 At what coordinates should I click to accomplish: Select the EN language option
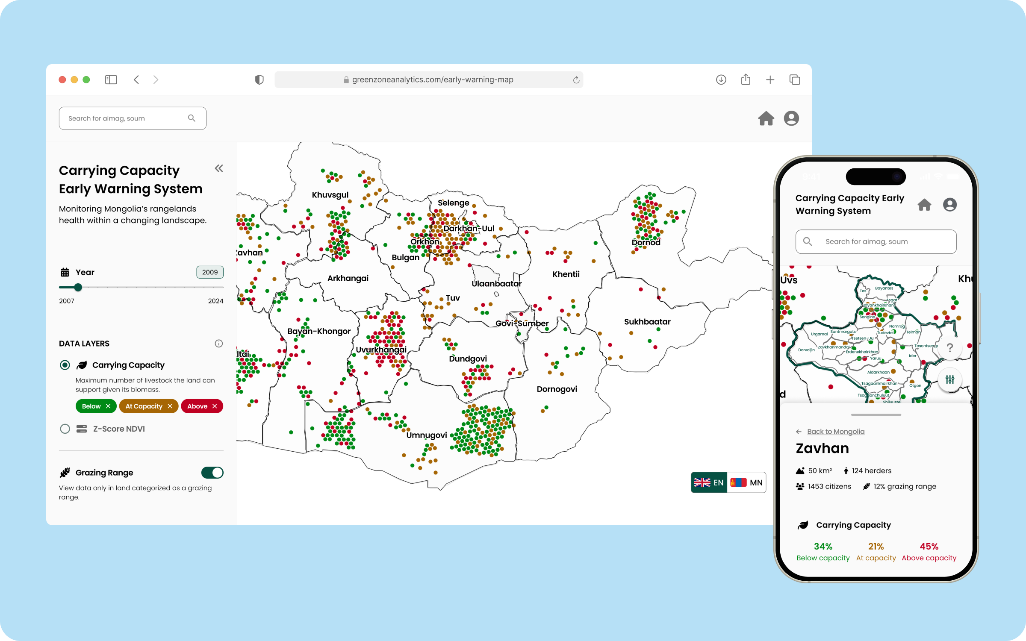coord(709,482)
